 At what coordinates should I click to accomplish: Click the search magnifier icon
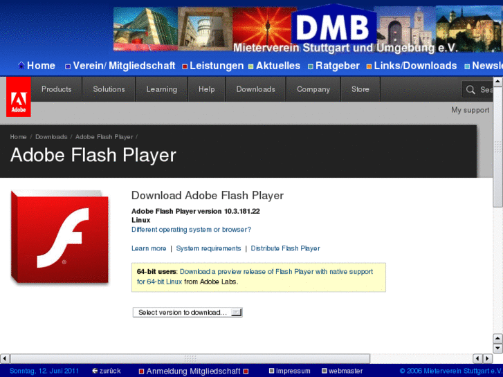[470, 89]
